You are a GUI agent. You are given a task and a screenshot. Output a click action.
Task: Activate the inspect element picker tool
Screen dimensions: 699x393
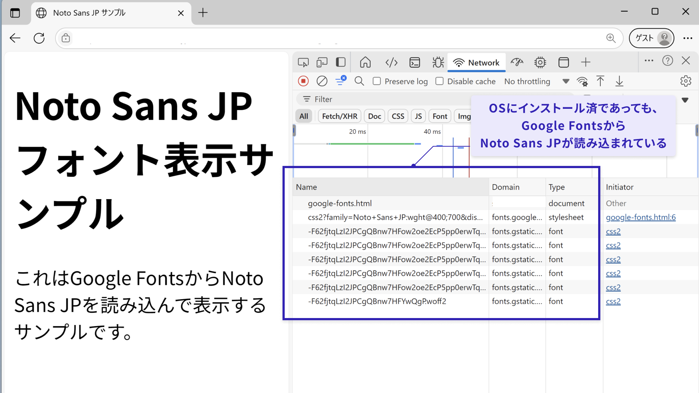click(303, 63)
